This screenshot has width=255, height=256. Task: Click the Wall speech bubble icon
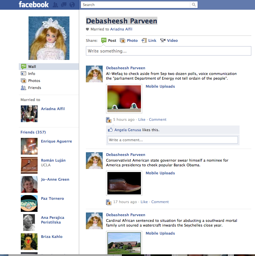[x=23, y=67]
